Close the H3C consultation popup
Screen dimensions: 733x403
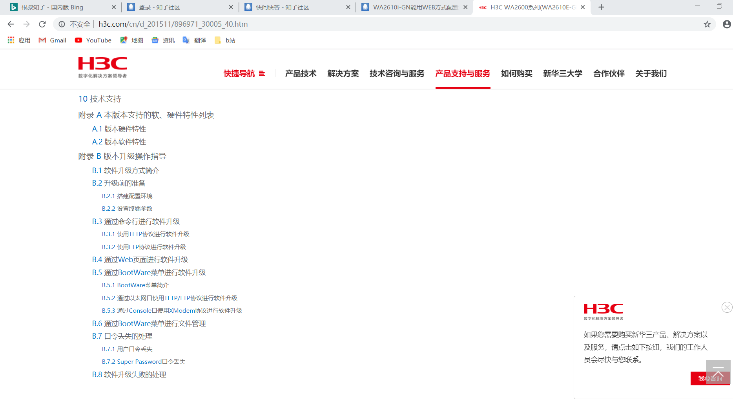coord(727,307)
